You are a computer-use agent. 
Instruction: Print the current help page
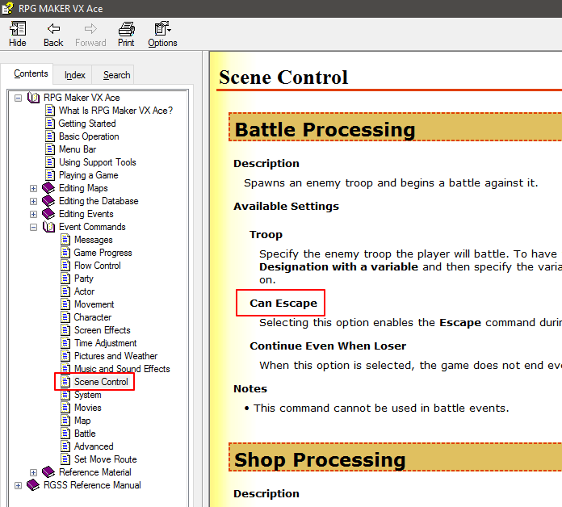126,29
